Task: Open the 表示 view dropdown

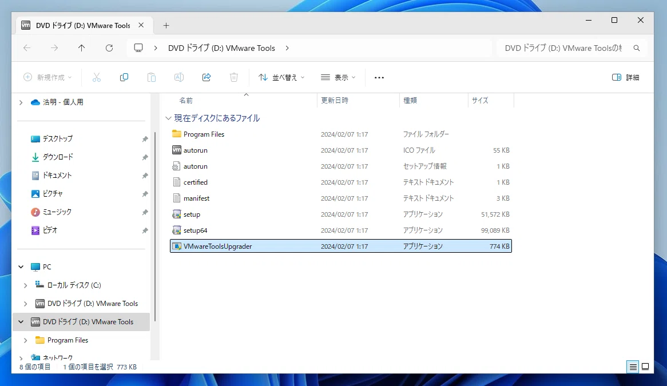Action: [338, 77]
